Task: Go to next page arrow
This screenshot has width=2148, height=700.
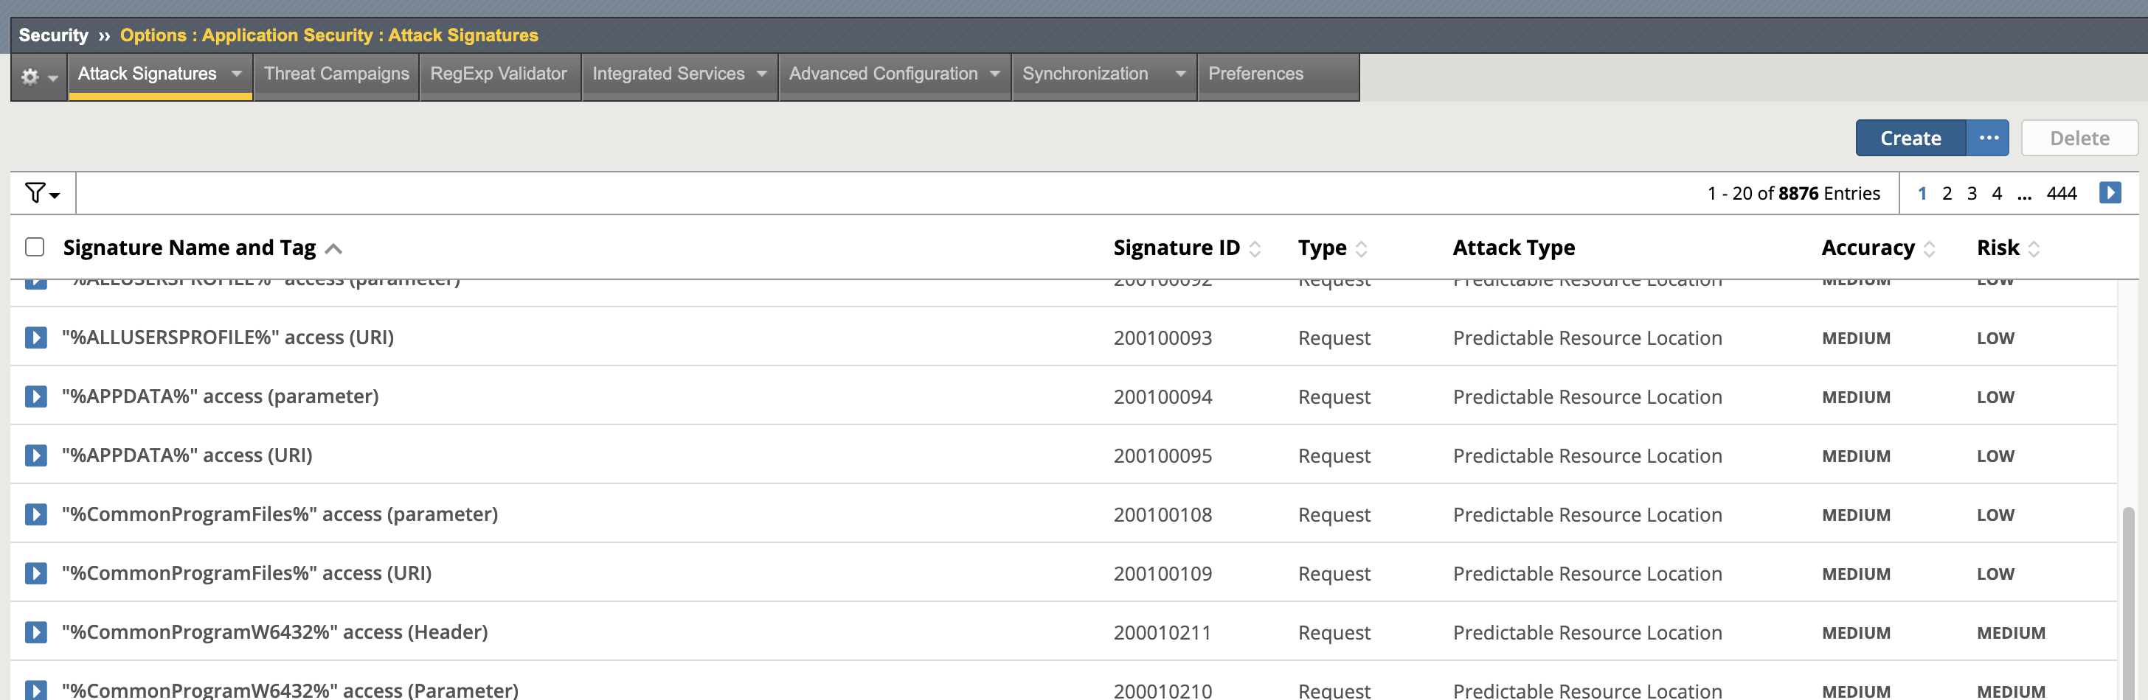Action: pyautogui.click(x=2110, y=192)
